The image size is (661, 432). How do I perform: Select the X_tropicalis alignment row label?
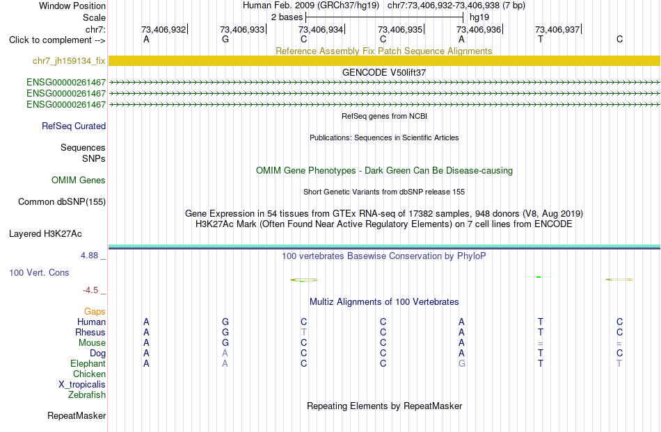[82, 385]
